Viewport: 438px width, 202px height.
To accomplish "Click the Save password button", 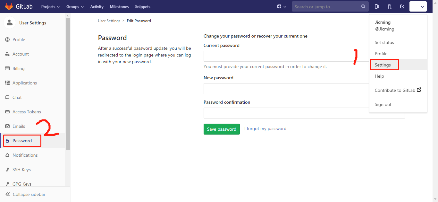I will [x=222, y=129].
